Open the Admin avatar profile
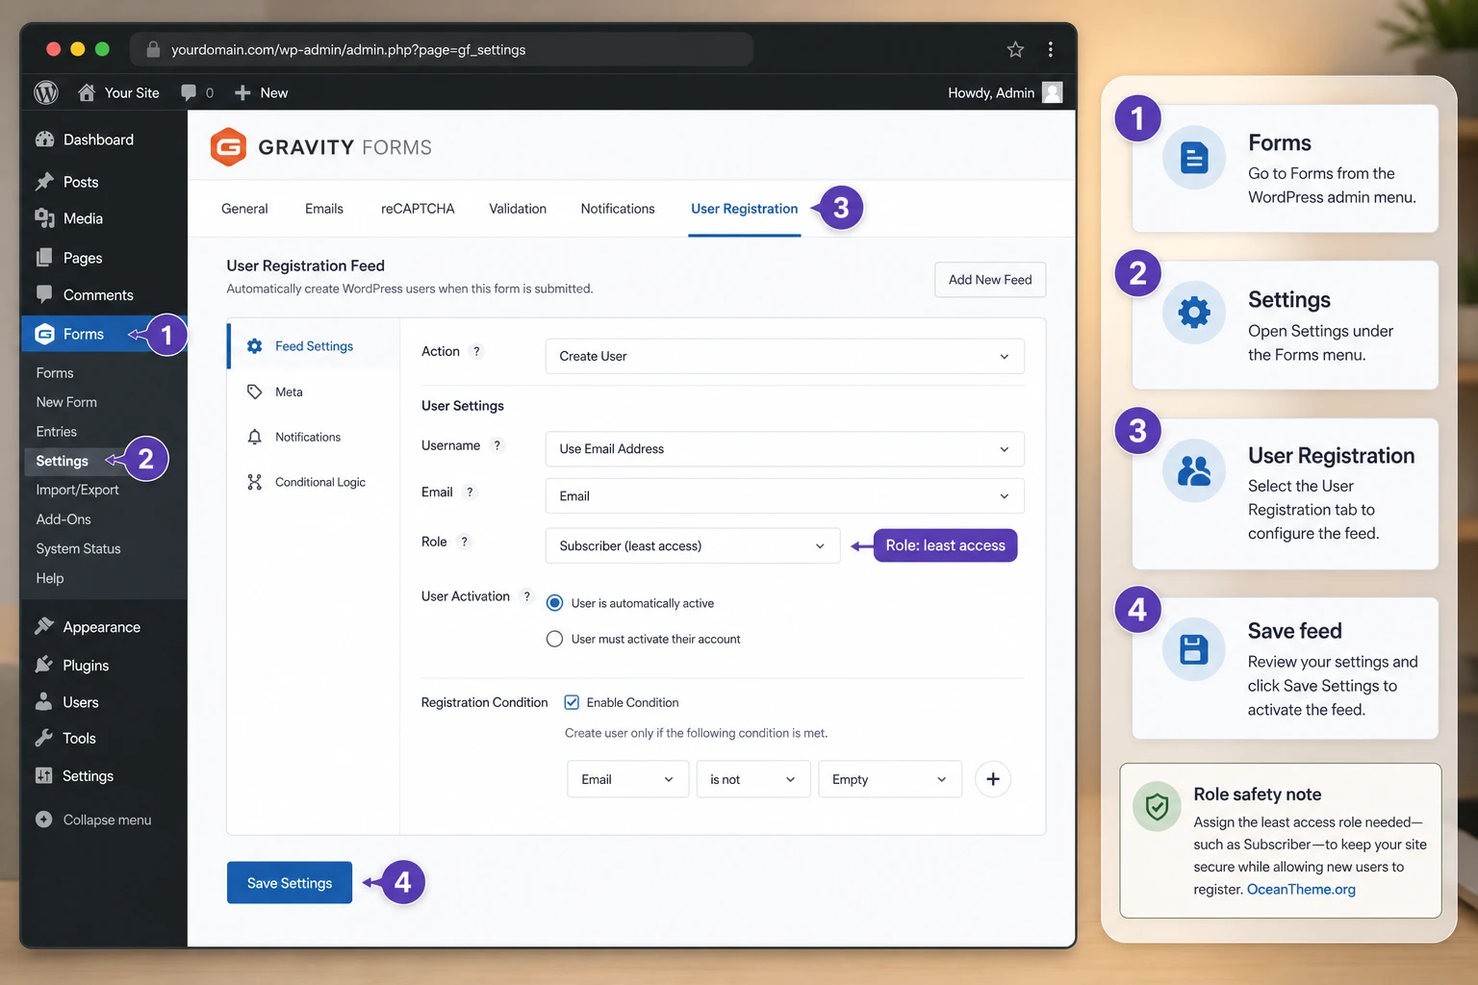The width and height of the screenshot is (1478, 985). tap(1053, 92)
